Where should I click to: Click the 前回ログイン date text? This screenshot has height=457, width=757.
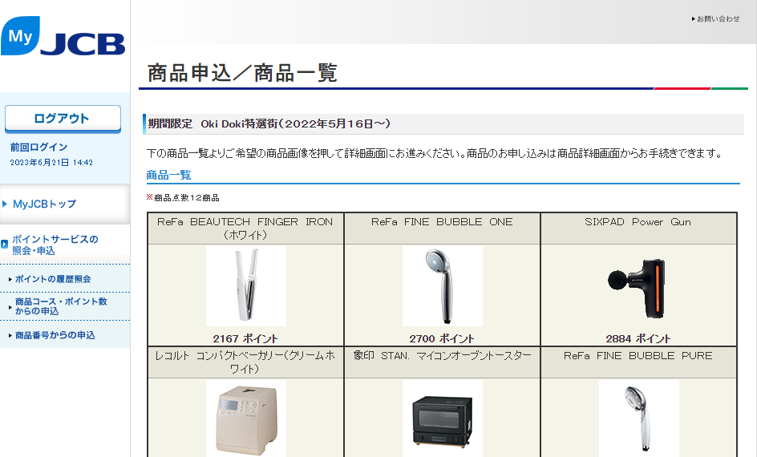(51, 163)
